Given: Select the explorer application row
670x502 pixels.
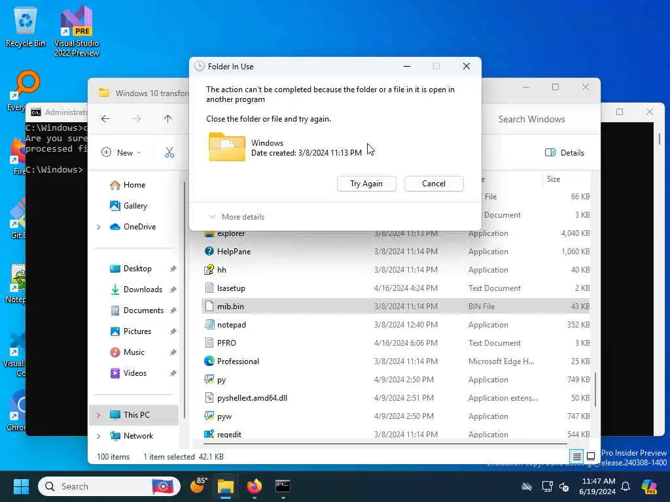Looking at the screenshot, I should point(396,233).
